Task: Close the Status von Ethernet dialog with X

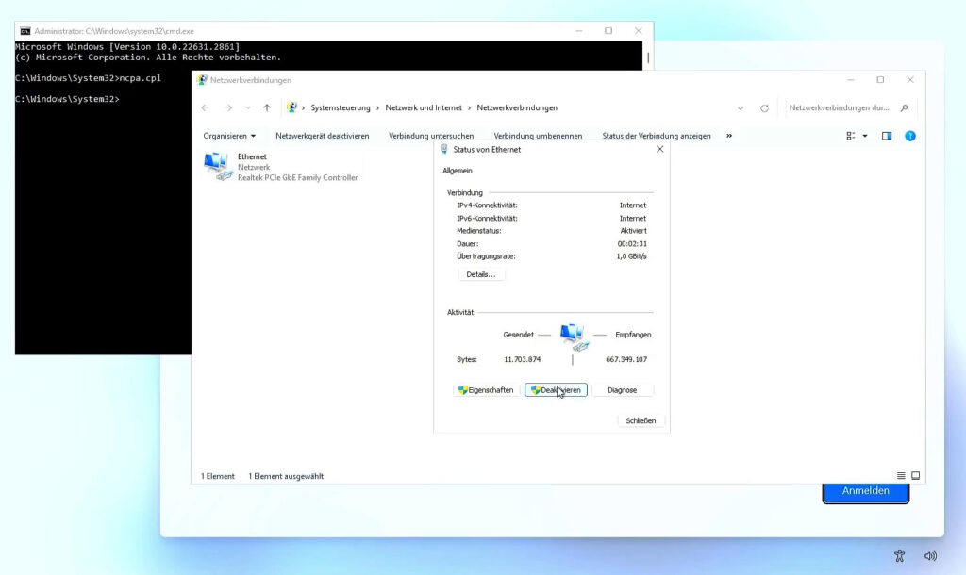Action: (x=659, y=149)
